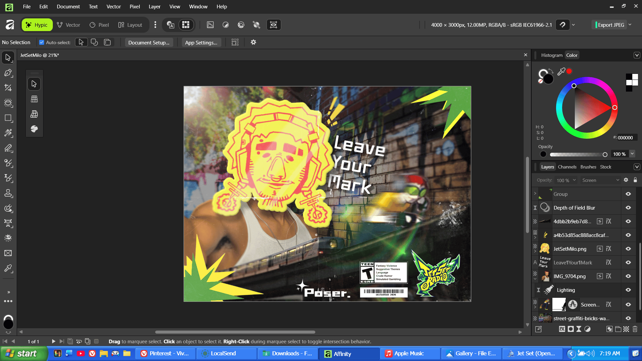Click the perspective grid icon in floating panel
Image resolution: width=642 pixels, height=361 pixels.
[x=34, y=99]
